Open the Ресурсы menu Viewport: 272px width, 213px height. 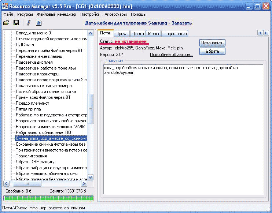tap(25, 14)
